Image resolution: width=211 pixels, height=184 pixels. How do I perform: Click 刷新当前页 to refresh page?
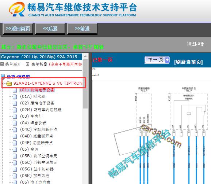tap(188, 62)
